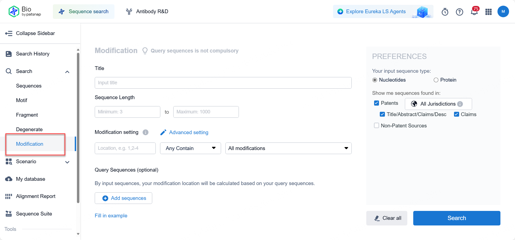Switch to the Antibody R&D tab
This screenshot has width=515, height=240.
click(x=147, y=12)
